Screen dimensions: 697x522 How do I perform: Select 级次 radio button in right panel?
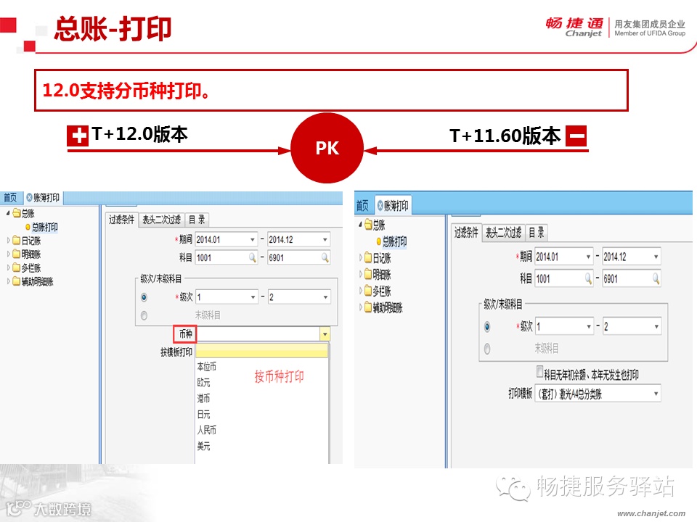(487, 327)
